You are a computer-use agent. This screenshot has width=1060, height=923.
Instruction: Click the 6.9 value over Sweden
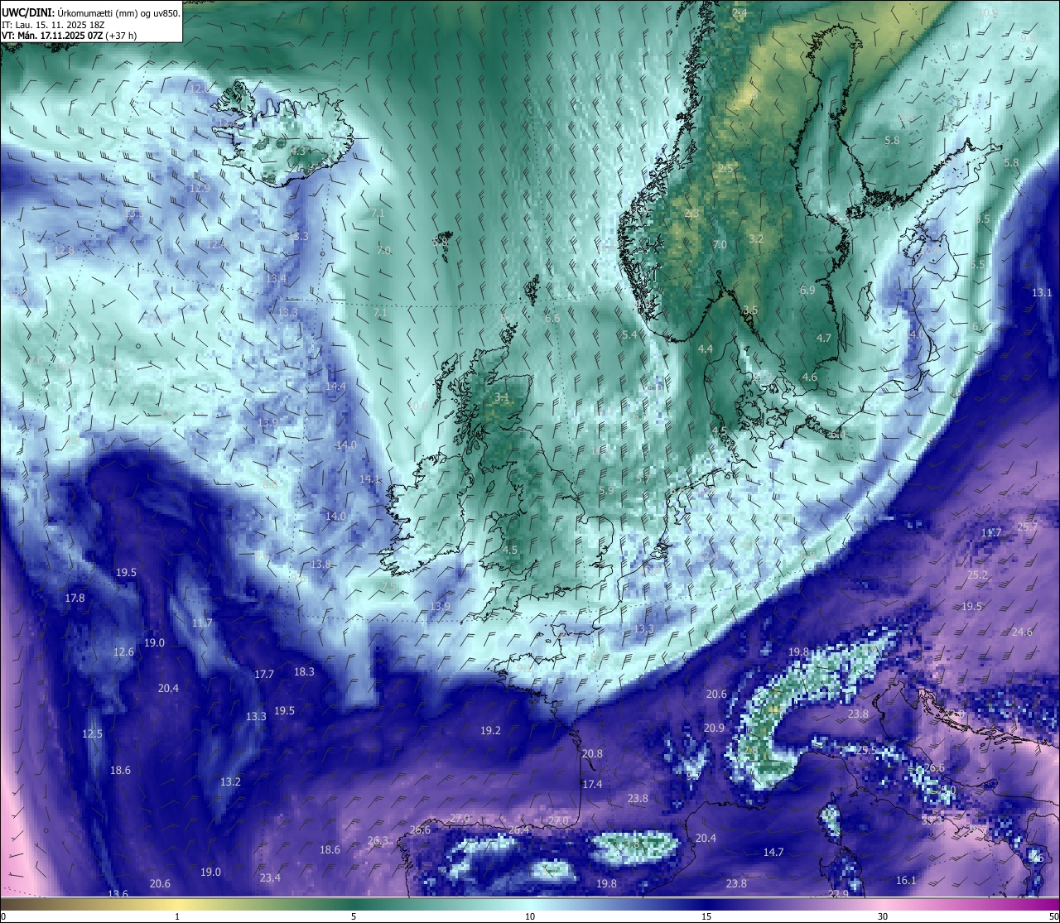pos(807,290)
